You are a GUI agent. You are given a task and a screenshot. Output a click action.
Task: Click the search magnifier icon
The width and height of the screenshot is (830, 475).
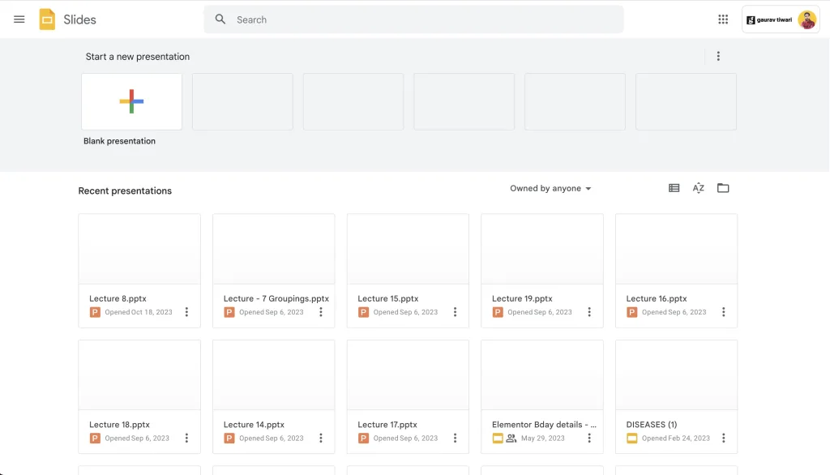point(220,19)
